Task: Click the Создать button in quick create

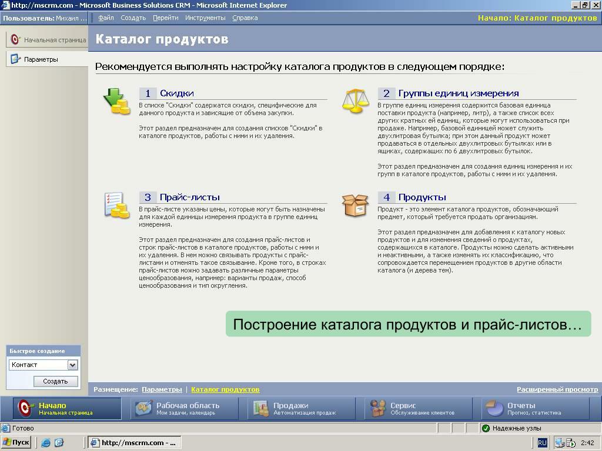Action: pos(56,381)
